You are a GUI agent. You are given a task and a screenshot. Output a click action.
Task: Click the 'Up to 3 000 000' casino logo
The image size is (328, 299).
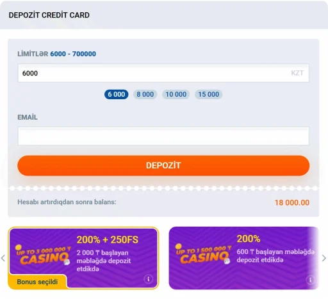coord(43,255)
